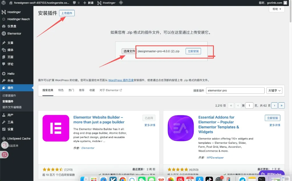Screen dimensions: 292x181
Task: Open Elementor Website Builder title link
Action: [x=99, y=120]
